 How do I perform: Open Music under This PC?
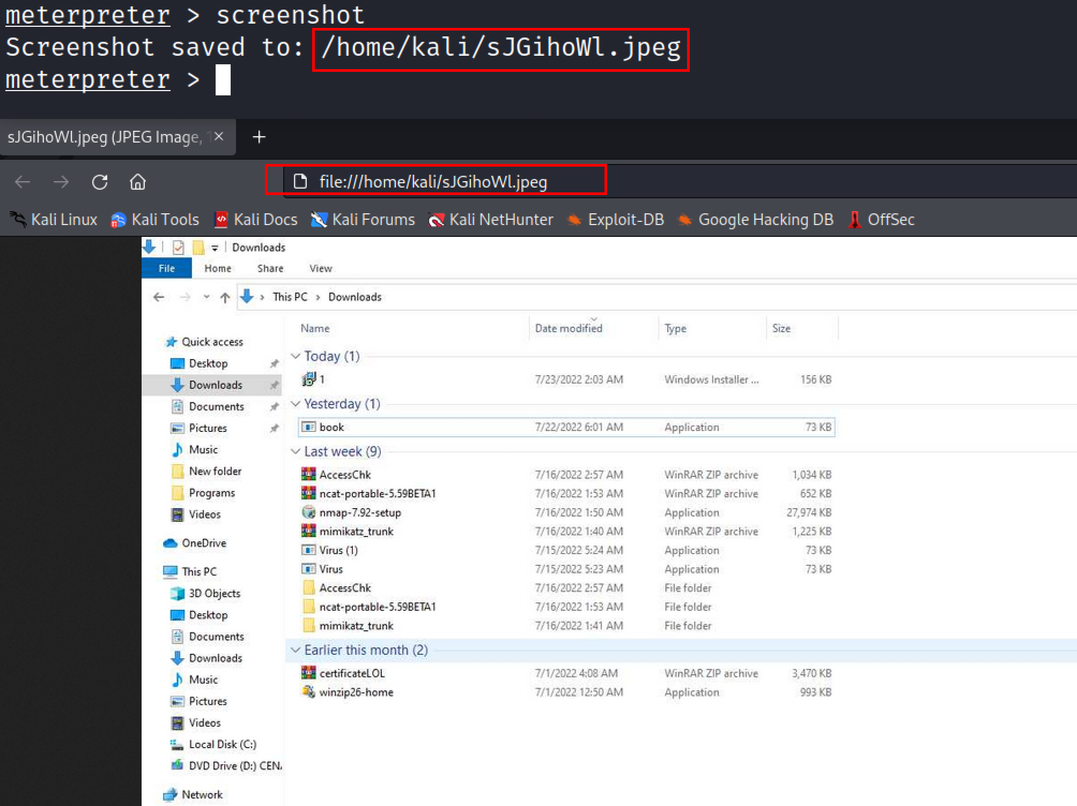point(203,680)
